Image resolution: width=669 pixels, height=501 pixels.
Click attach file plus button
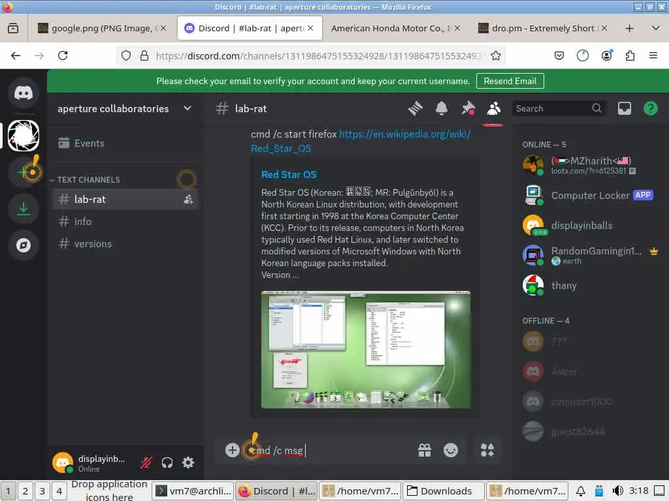(x=232, y=450)
